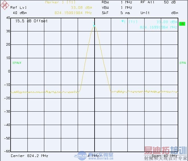Select the yellow 33.08 dBm header reading
The height and width of the screenshot is (161, 188).
tap(81, 7)
